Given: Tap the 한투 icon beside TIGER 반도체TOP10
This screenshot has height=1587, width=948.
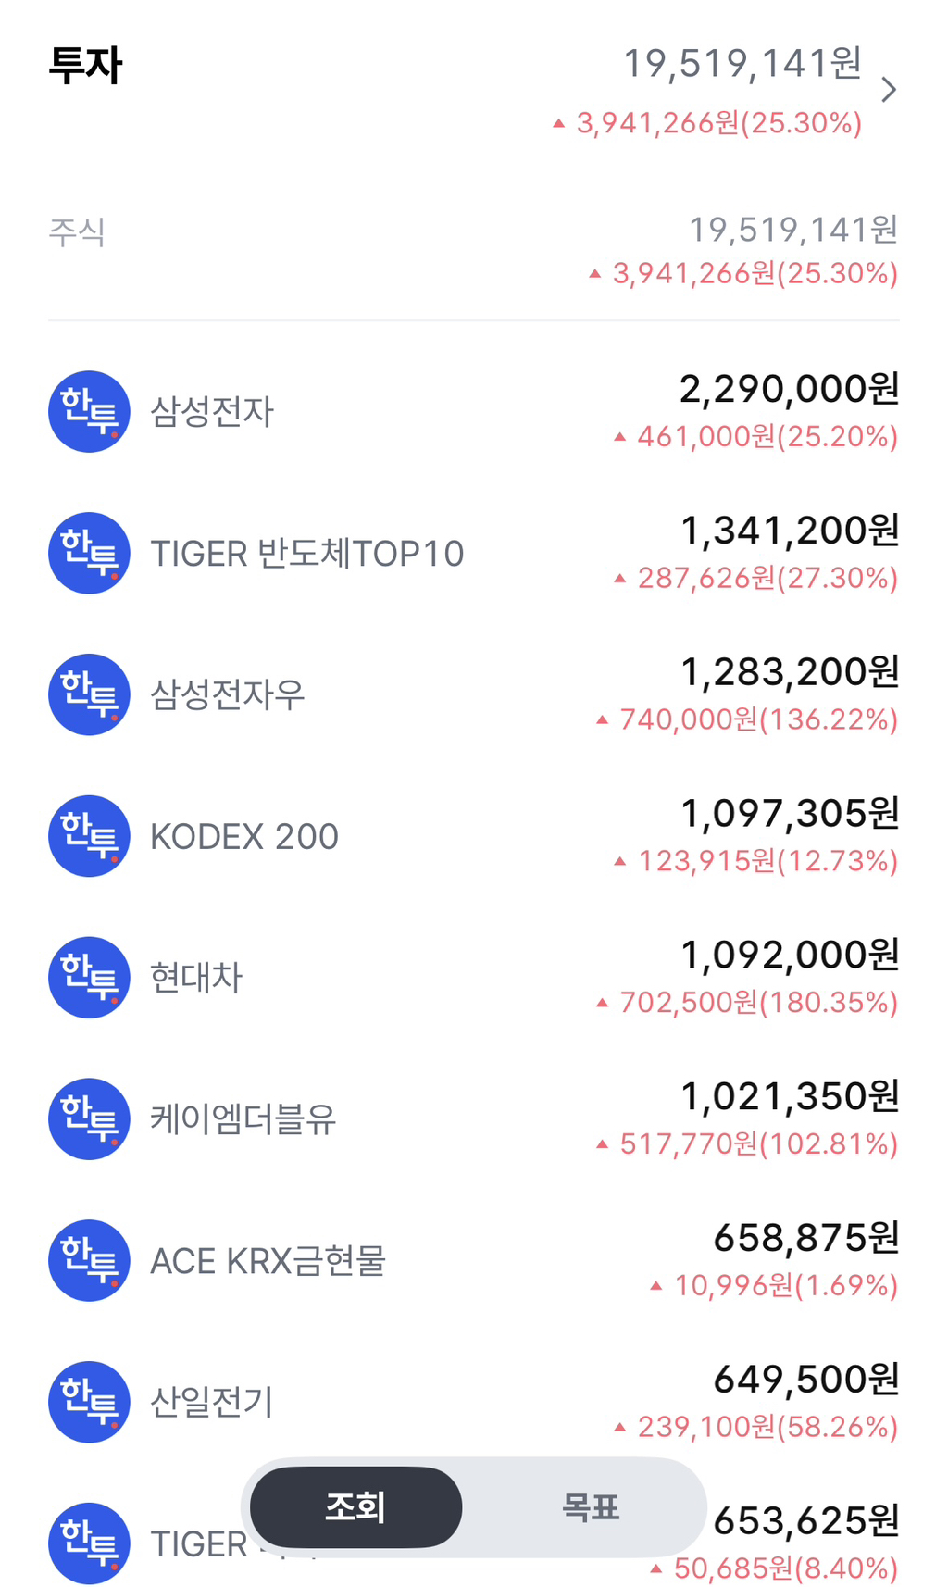Looking at the screenshot, I should click(x=89, y=554).
